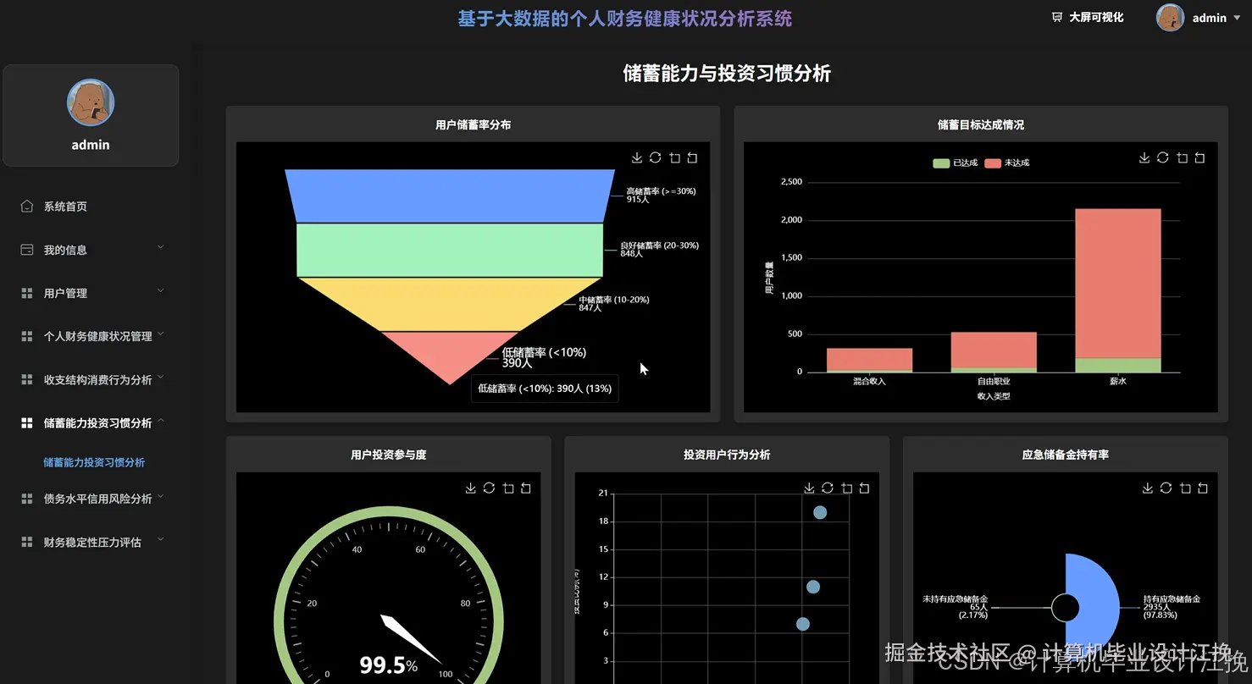Open 财务稳定性压力评估 sidebar menu

click(x=91, y=542)
